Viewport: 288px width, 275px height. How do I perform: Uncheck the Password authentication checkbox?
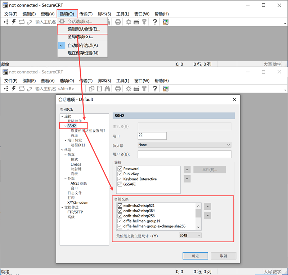pos(120,169)
